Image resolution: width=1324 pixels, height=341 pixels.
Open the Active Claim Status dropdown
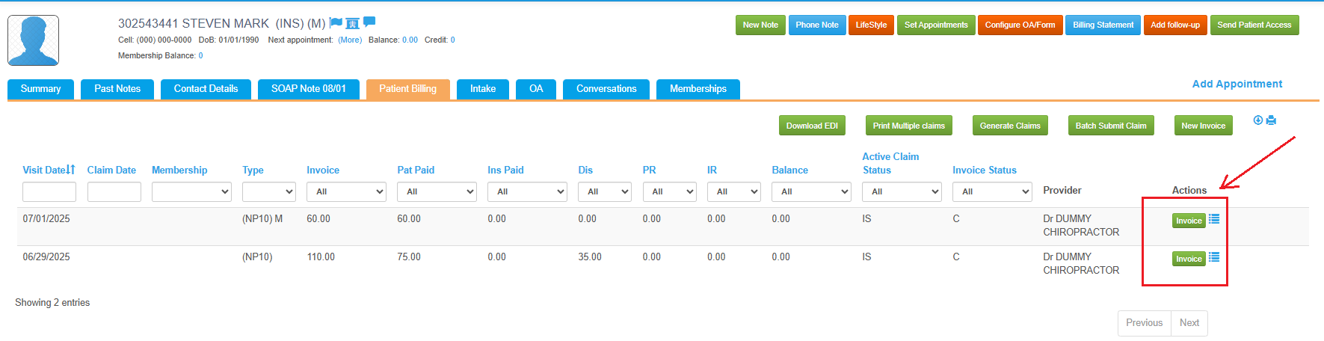[902, 192]
